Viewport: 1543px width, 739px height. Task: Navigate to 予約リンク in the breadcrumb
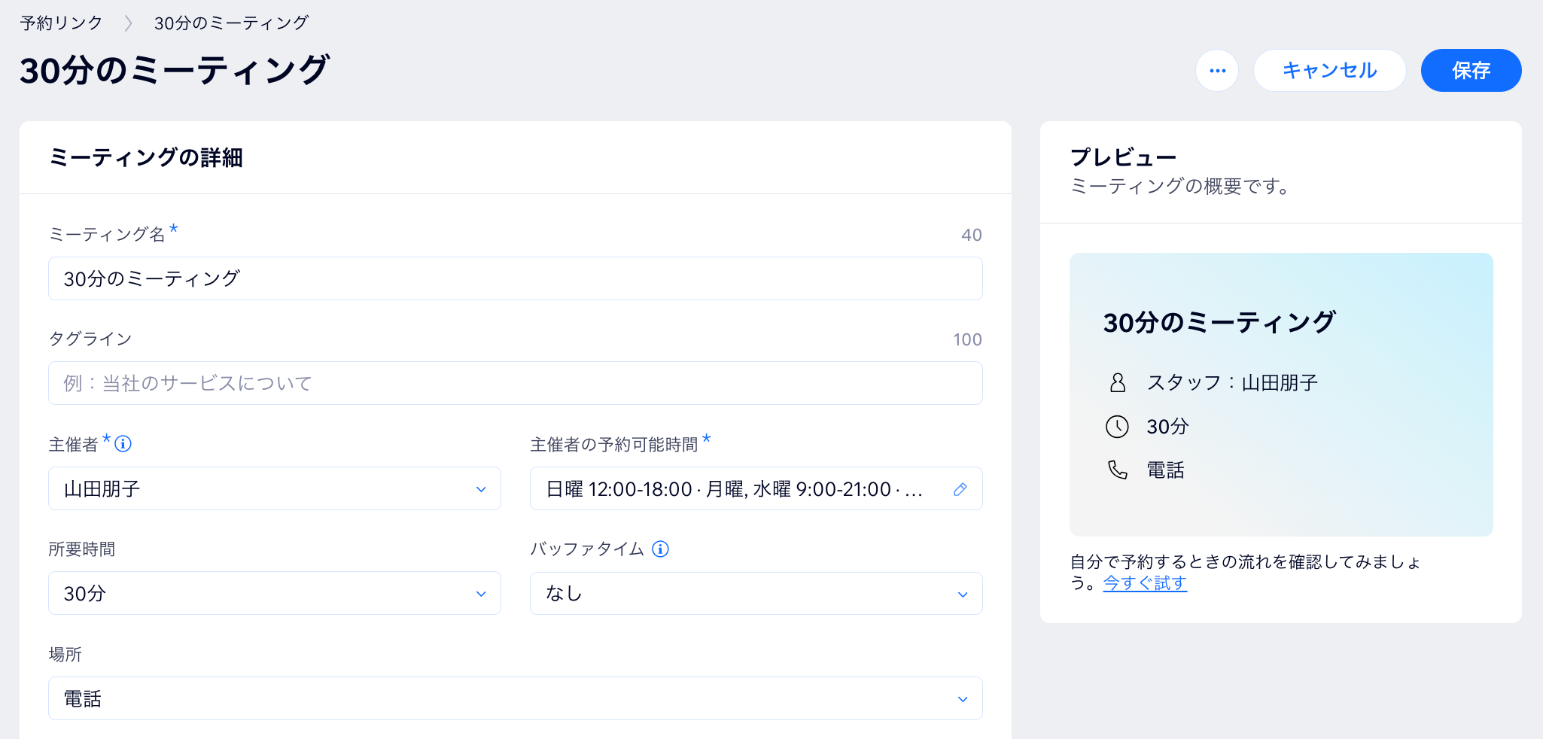[61, 22]
